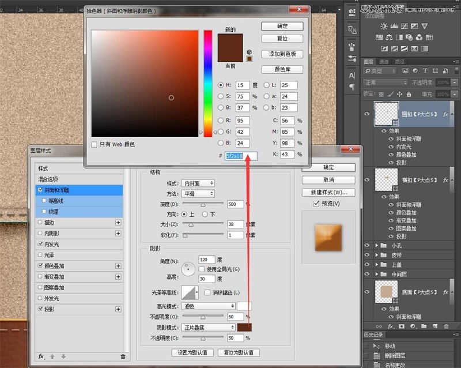Click 取消 in the Layer Style dialog
Image resolution: width=461 pixels, height=368 pixels.
tap(328, 180)
